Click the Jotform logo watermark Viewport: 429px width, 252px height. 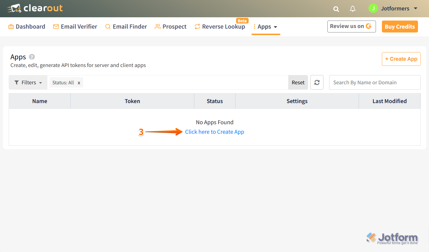(x=392, y=239)
